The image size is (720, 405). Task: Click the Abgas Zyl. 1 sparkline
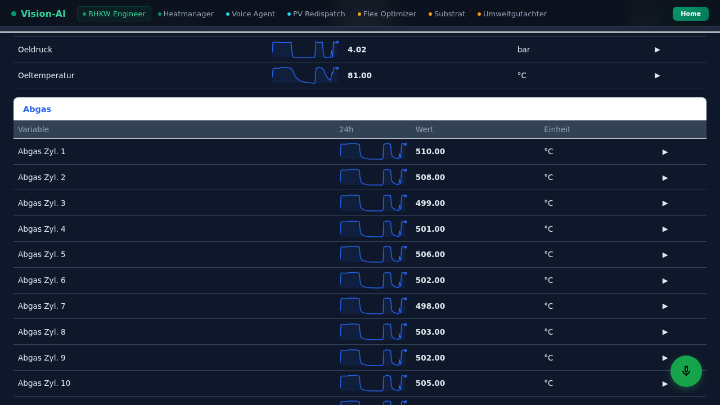click(372, 151)
